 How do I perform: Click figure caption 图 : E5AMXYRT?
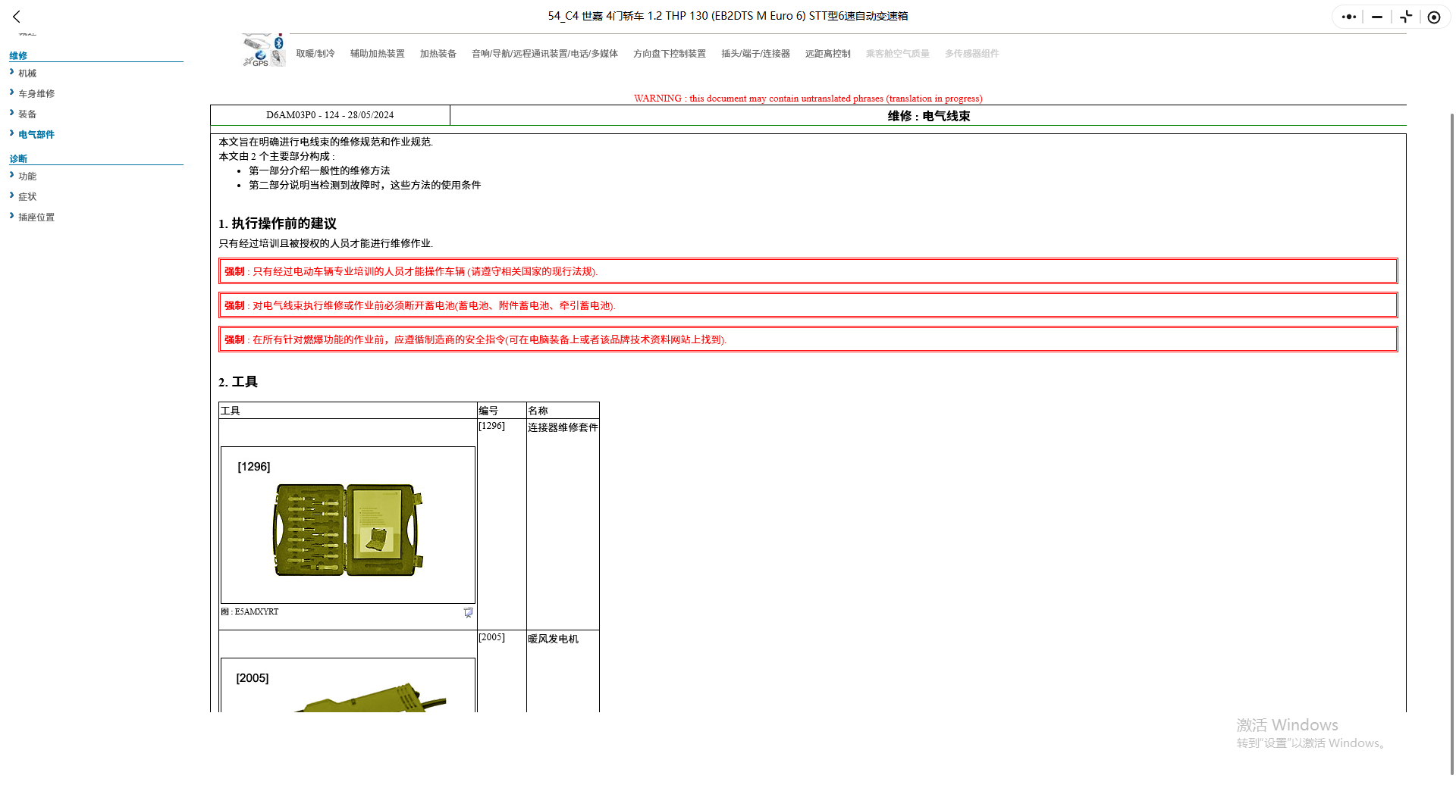249,611
